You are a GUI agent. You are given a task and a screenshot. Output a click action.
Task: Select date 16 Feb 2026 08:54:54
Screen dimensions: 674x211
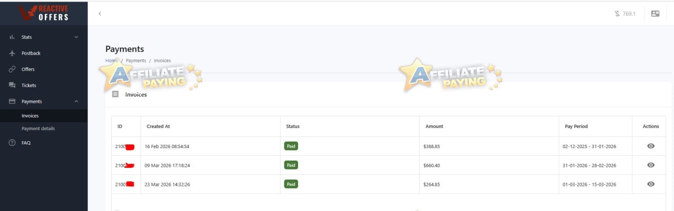pyautogui.click(x=167, y=146)
